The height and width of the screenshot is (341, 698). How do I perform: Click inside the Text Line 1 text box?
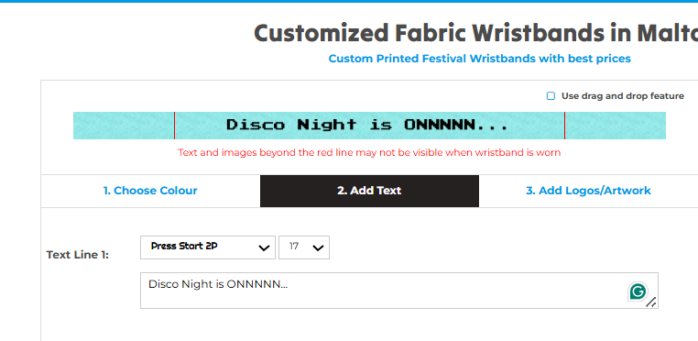pos(398,291)
